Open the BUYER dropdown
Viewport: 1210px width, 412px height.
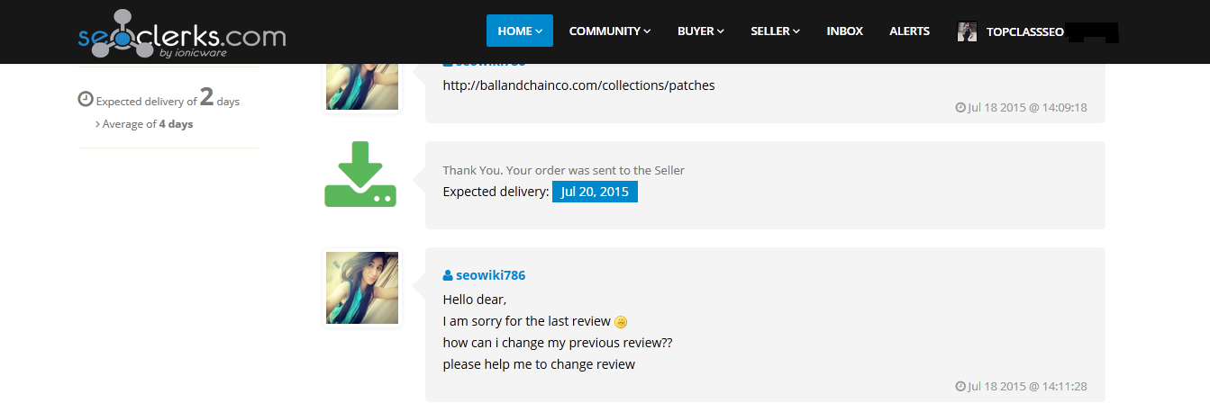coord(700,31)
